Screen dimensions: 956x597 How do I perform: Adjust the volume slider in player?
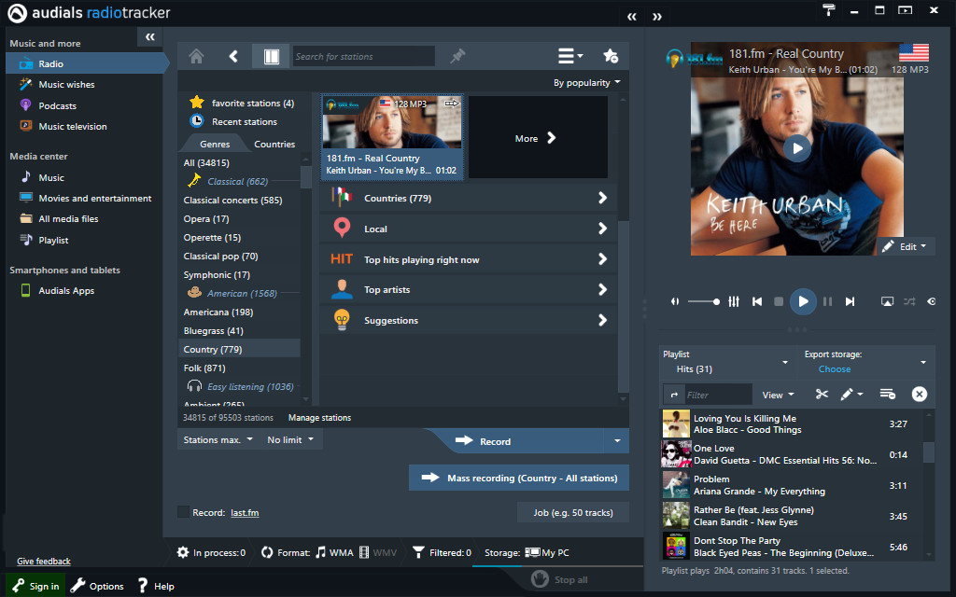(703, 301)
